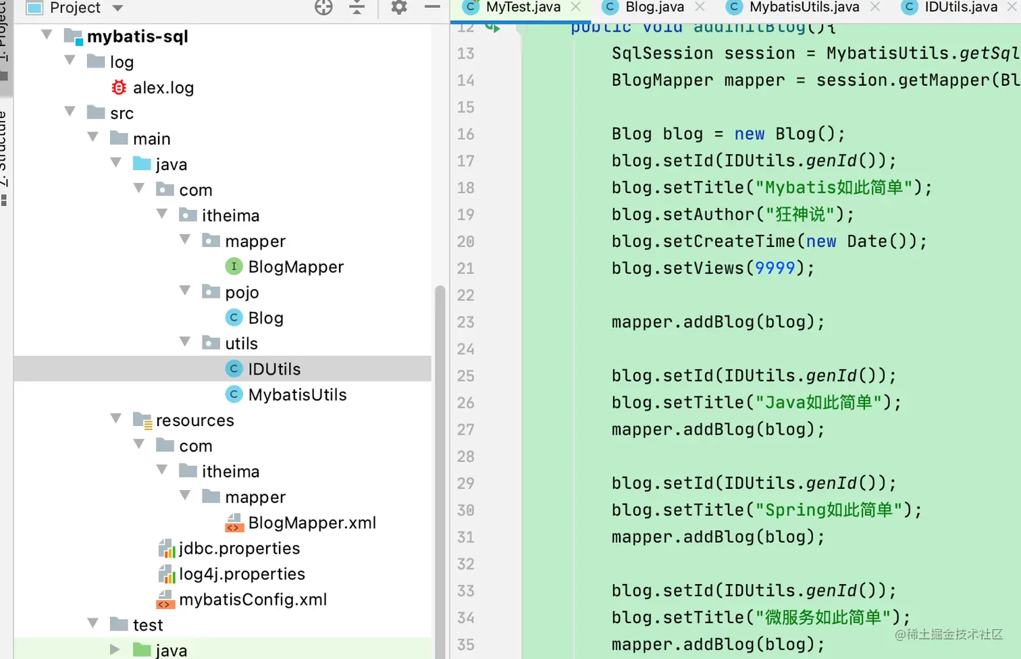Collapse the utils package arrow
Viewport: 1021px width, 659px height.
(x=184, y=342)
